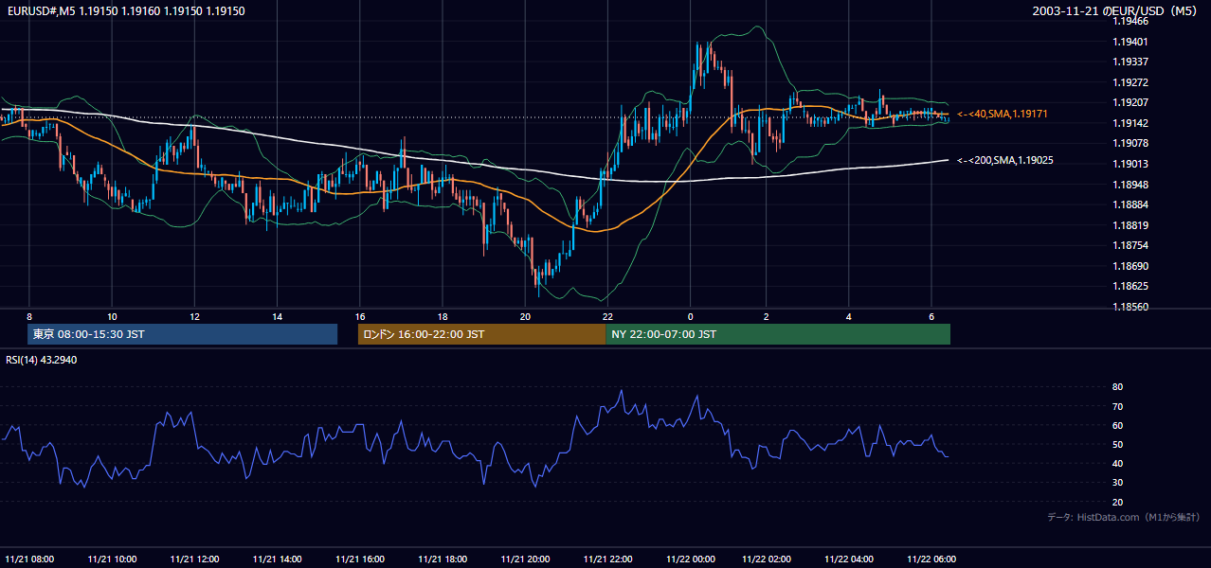Click hour mark 0 under the price chart
The height and width of the screenshot is (568, 1211).
click(x=690, y=316)
